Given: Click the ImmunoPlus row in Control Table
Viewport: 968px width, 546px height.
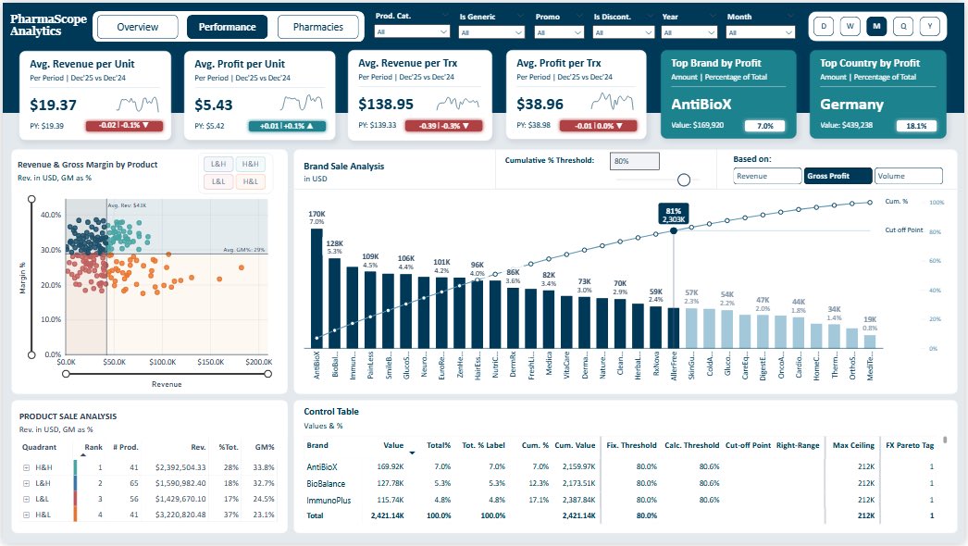Looking at the screenshot, I should pos(620,500).
